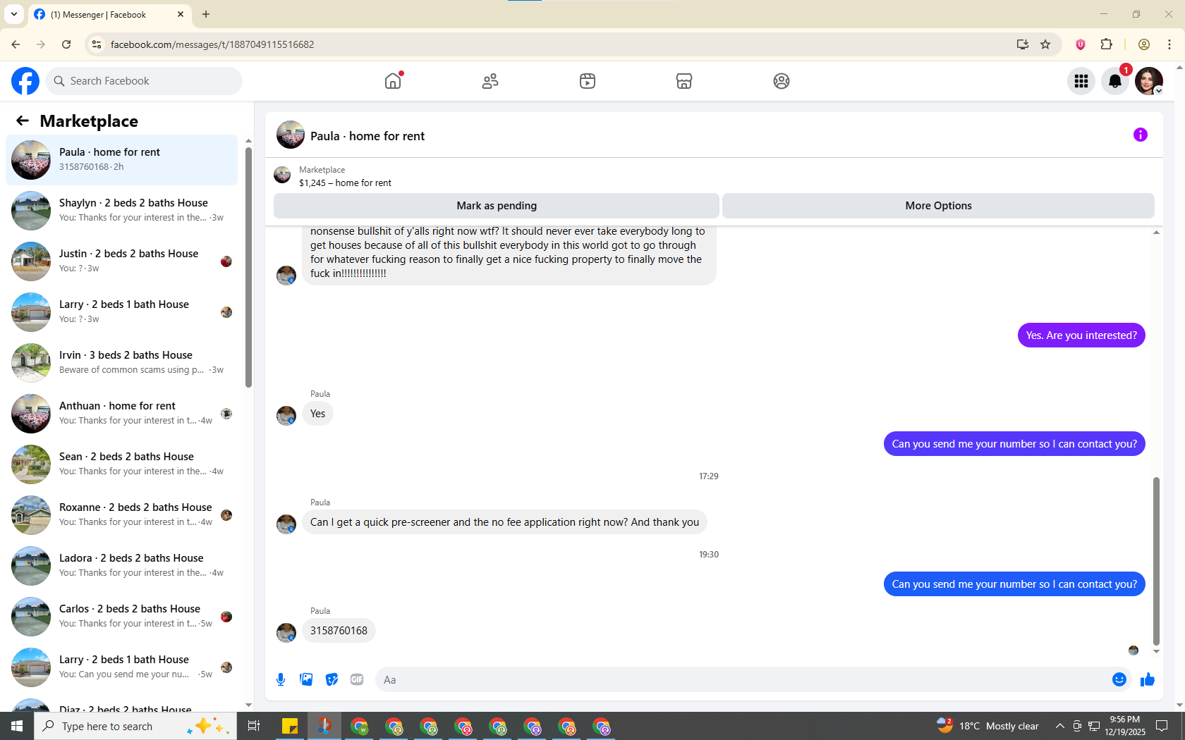Open Sean 2 beds 2 baths House chat

pyautogui.click(x=122, y=464)
